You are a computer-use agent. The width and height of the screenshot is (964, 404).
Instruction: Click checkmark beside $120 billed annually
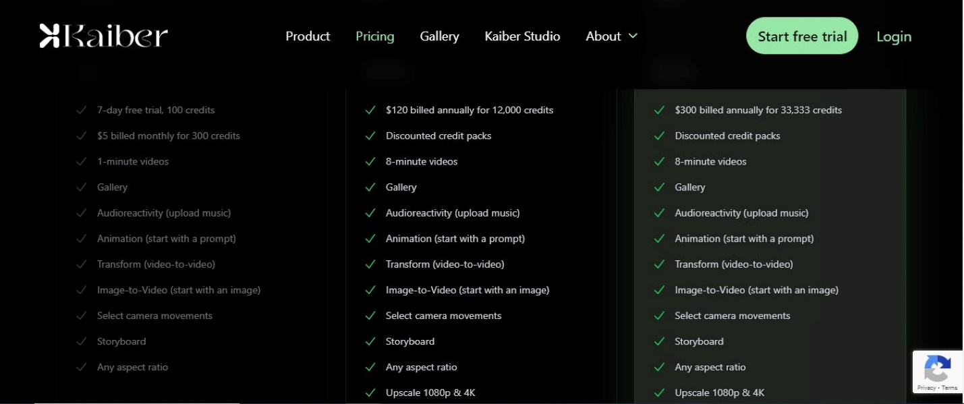click(x=370, y=110)
